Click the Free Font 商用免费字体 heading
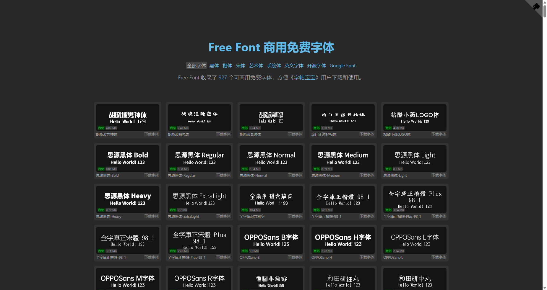This screenshot has height=290, width=547. pyautogui.click(x=271, y=47)
